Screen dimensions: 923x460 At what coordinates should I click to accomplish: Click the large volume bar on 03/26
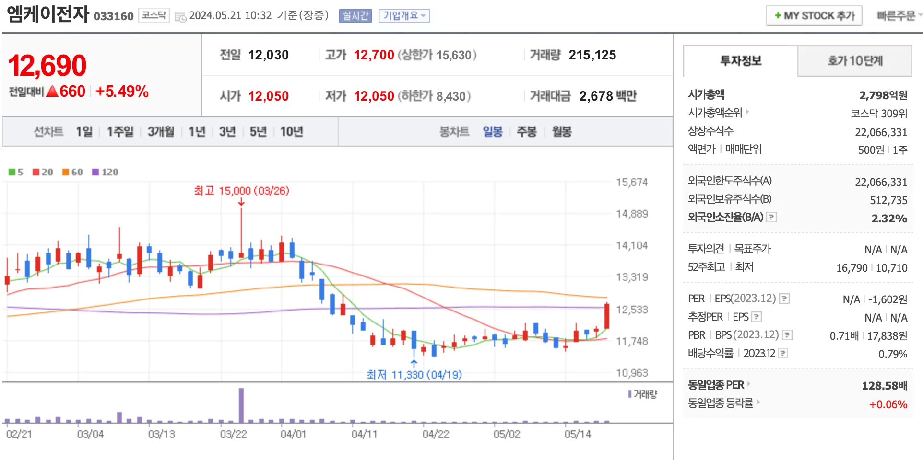point(241,405)
